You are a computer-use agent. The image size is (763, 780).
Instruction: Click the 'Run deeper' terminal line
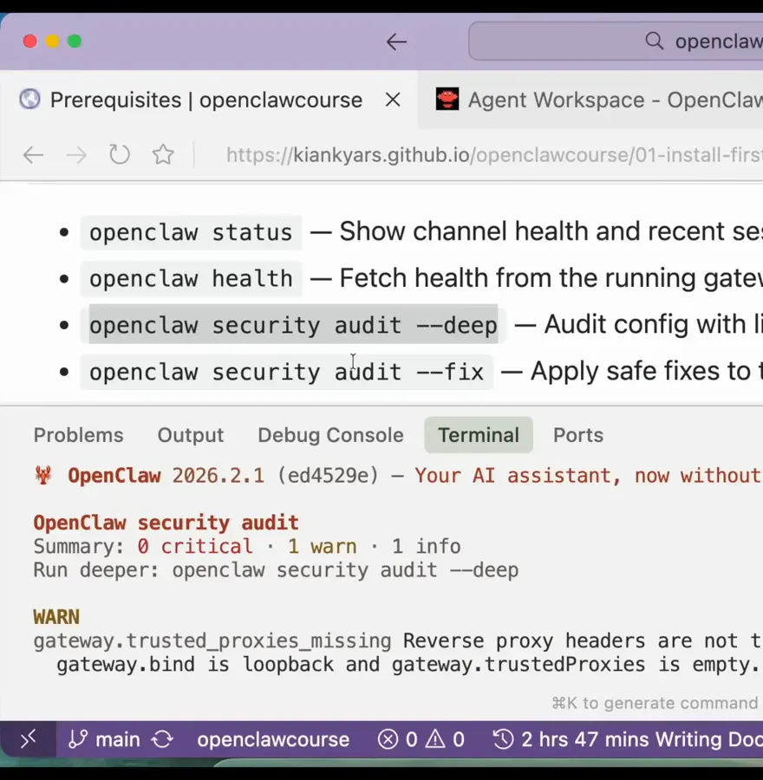coord(276,570)
